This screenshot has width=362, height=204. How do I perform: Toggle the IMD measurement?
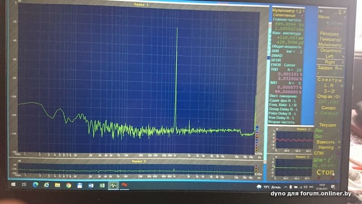click(273, 83)
